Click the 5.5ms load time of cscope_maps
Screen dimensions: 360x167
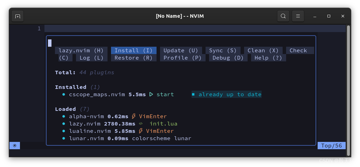[x=137, y=94]
